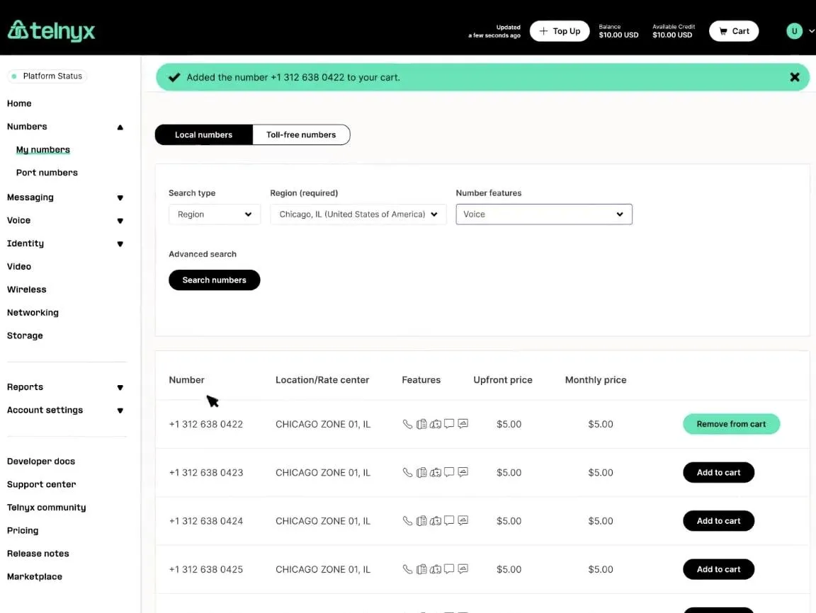Click the MMS icon for +1 312 638 0424
Image resolution: width=816 pixels, height=613 pixels.
(463, 520)
